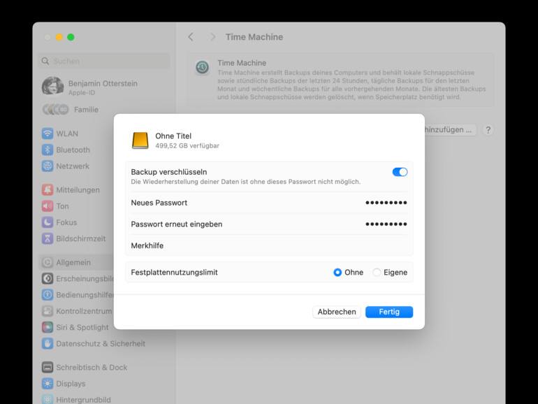Click the Merkhilfe hint field
Viewport: 538px width, 404px height.
(x=269, y=245)
